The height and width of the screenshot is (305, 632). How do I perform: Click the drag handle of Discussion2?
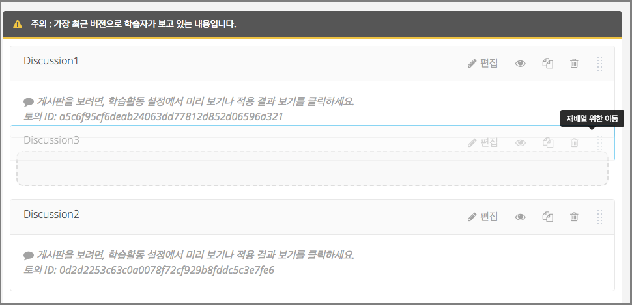pyautogui.click(x=600, y=217)
